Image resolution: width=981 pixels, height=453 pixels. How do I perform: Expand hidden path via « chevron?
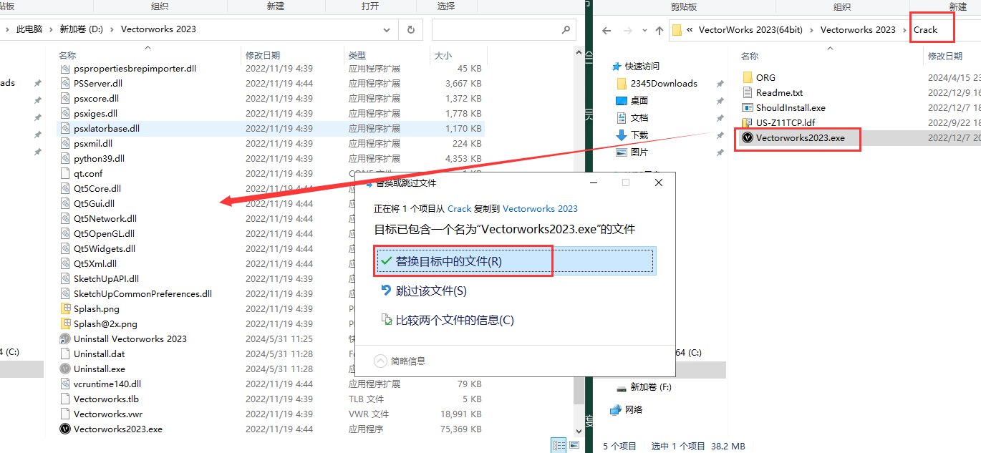(690, 30)
